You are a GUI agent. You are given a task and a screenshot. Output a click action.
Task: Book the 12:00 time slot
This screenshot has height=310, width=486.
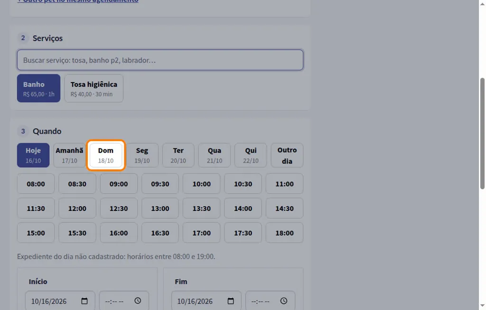pos(77,208)
